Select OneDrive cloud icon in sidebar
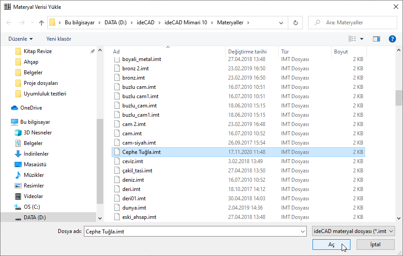The width and height of the screenshot is (403, 256). (x=15, y=108)
